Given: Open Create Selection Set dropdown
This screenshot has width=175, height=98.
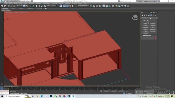Looking at the screenshot, I should (83, 5).
